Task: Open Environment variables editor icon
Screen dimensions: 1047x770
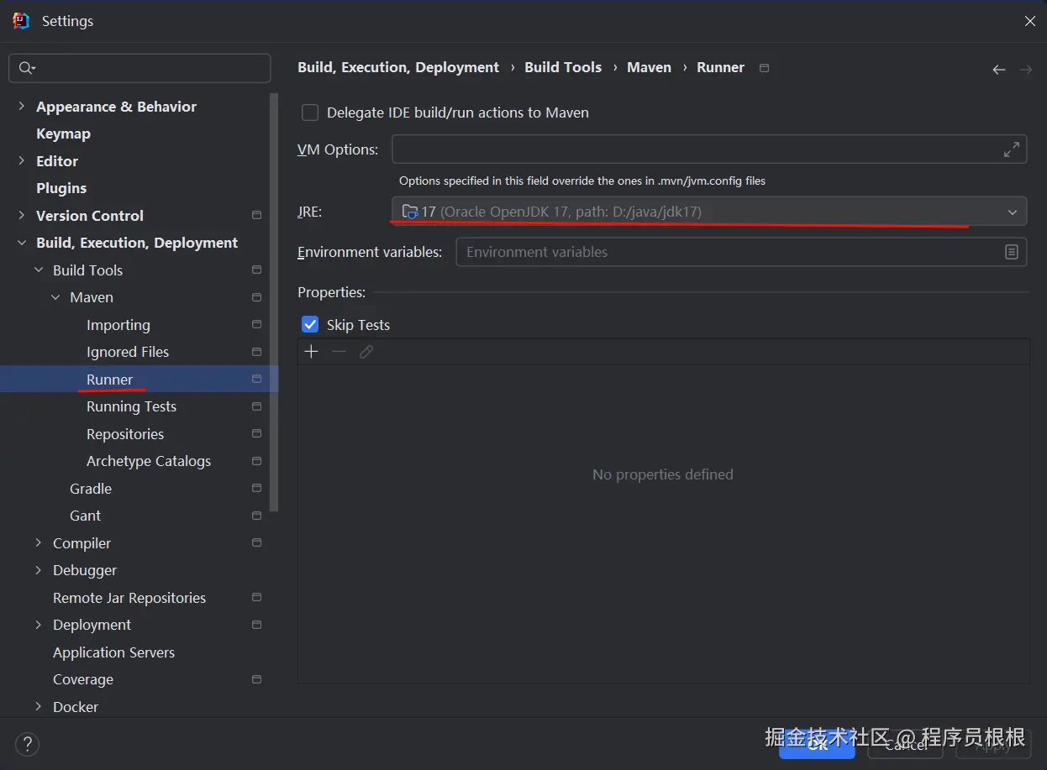Action: pyautogui.click(x=1012, y=252)
